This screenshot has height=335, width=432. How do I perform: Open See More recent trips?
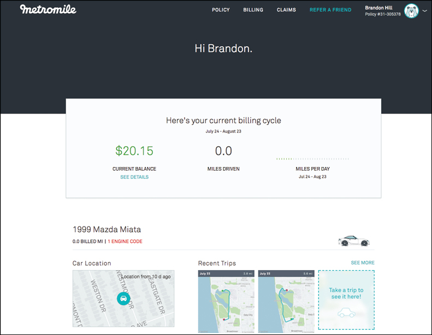[363, 262]
